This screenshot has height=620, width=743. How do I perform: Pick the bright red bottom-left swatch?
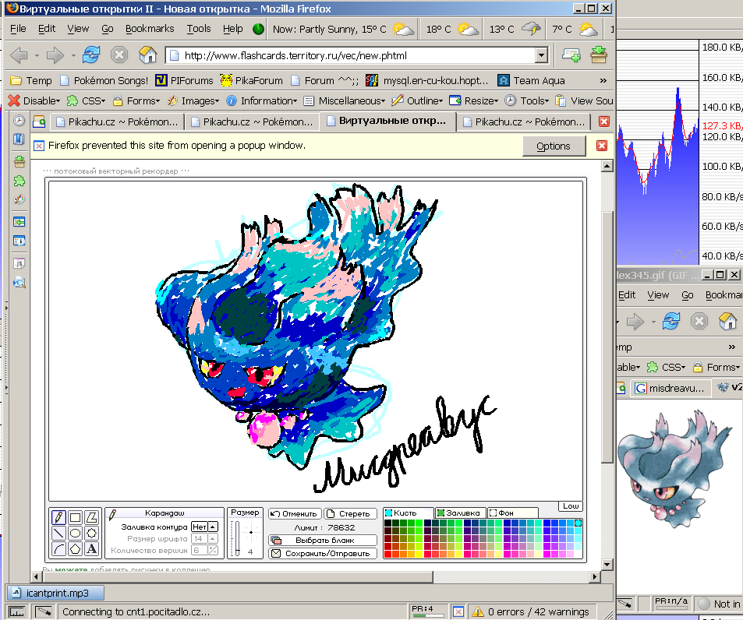point(387,554)
